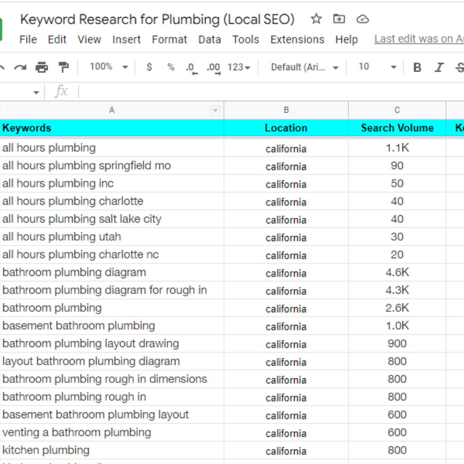Click the move to folder icon
The image size is (464, 464).
[x=339, y=19]
